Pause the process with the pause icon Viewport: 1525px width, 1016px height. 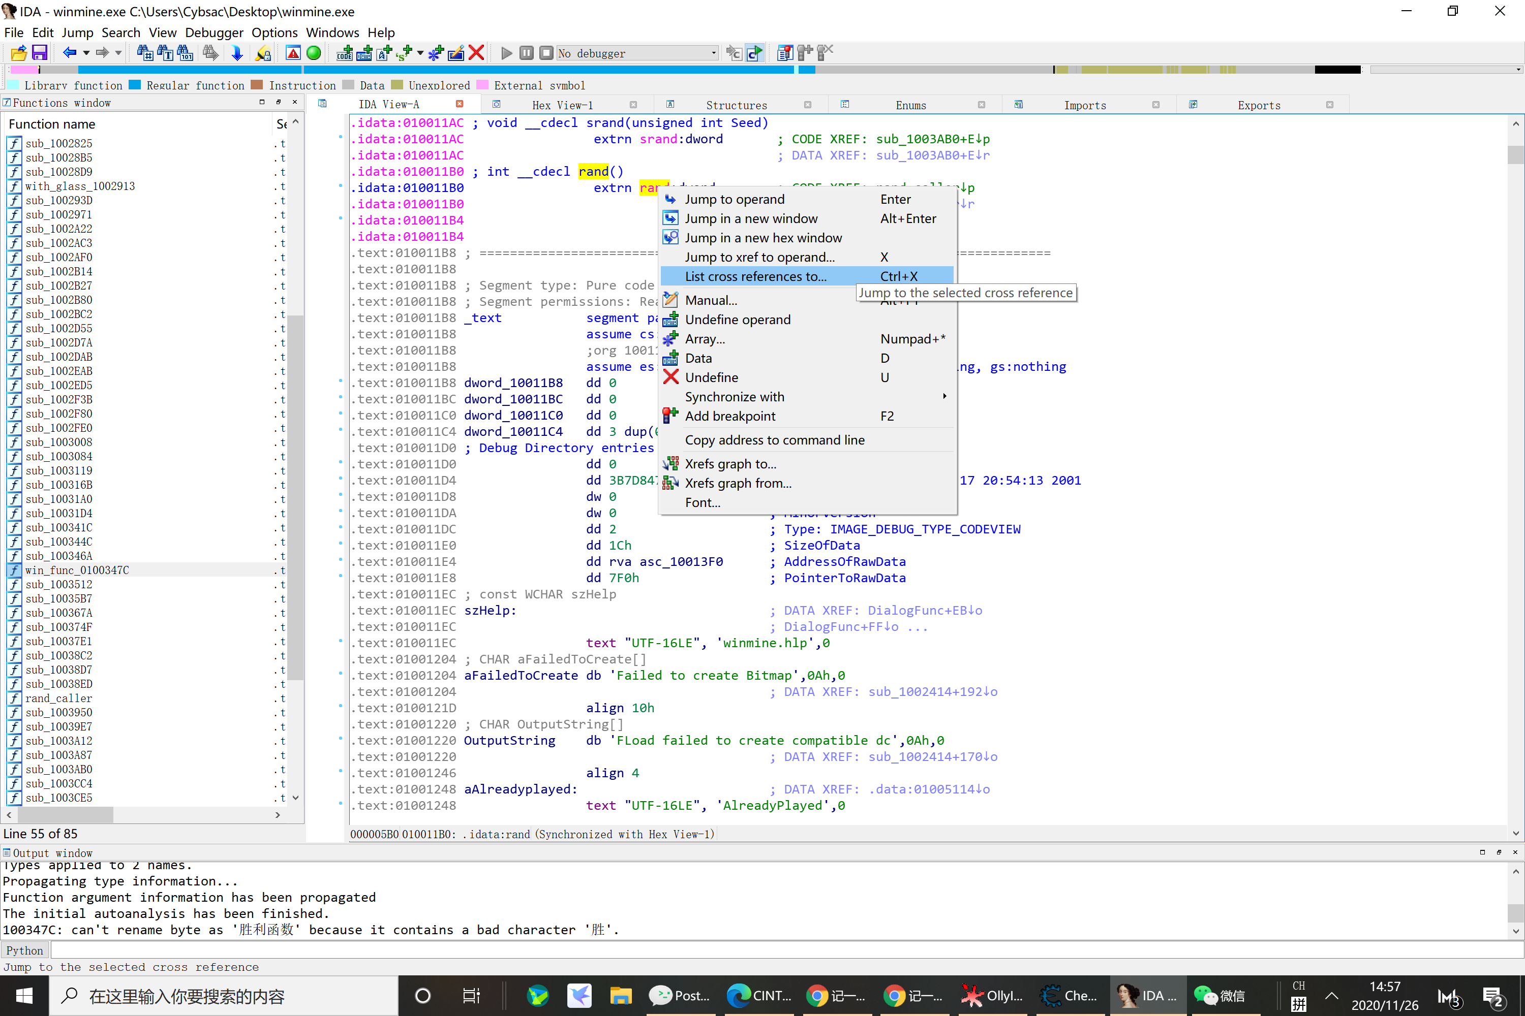pos(527,53)
